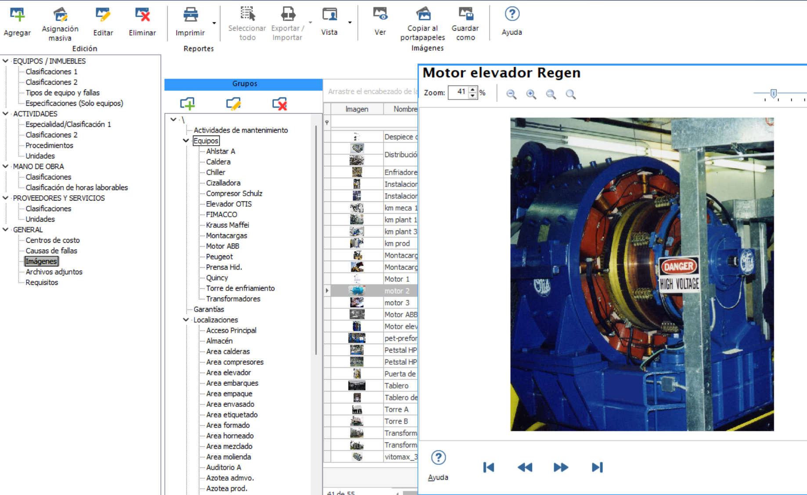
Task: Open the Vista dropdown arrow
Action: pos(350,22)
